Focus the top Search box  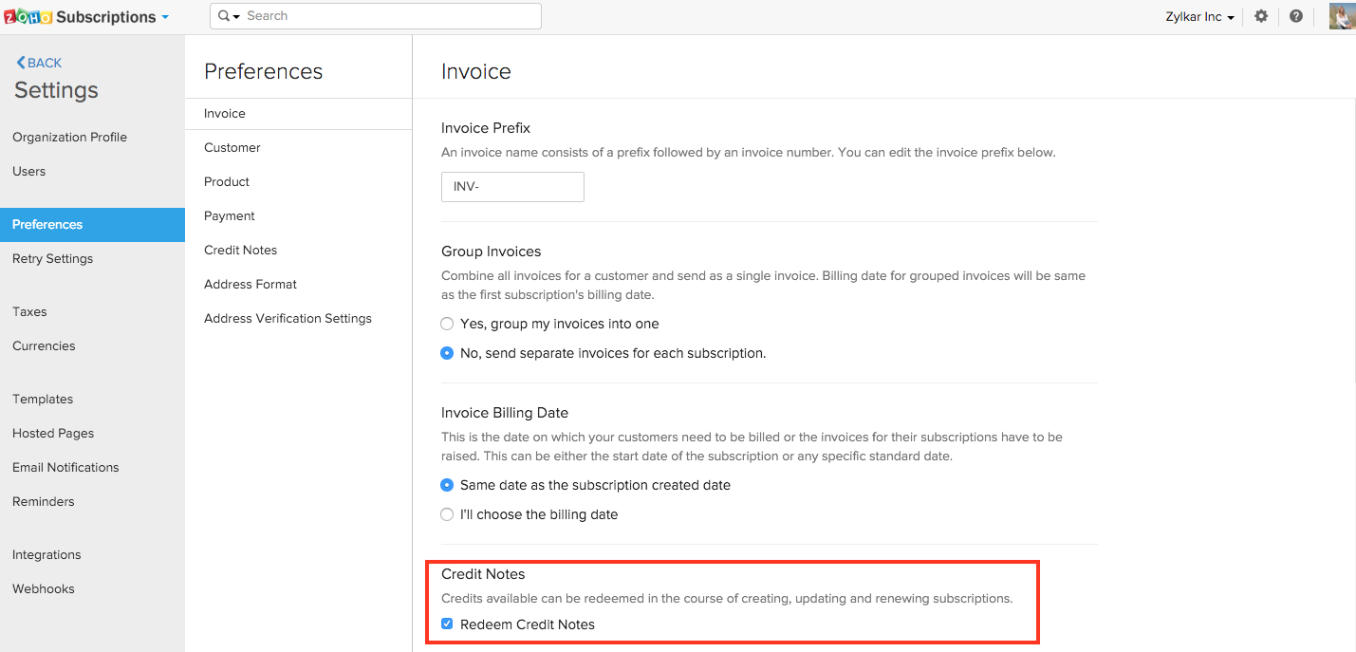389,16
